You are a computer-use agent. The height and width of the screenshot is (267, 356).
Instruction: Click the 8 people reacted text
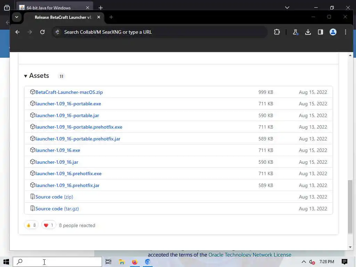77,225
